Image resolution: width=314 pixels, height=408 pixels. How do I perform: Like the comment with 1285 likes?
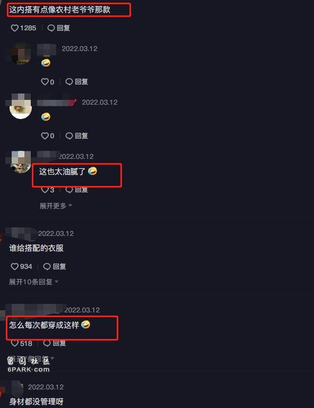(23, 28)
